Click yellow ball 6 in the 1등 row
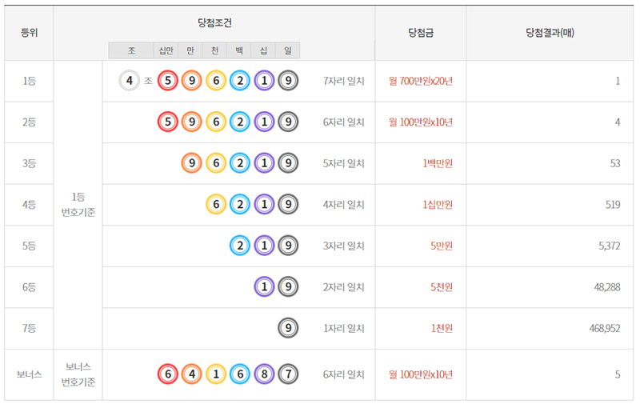This screenshot has width=640, height=404. point(216,80)
